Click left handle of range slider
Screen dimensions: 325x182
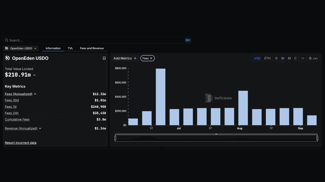pyautogui.click(x=115, y=138)
